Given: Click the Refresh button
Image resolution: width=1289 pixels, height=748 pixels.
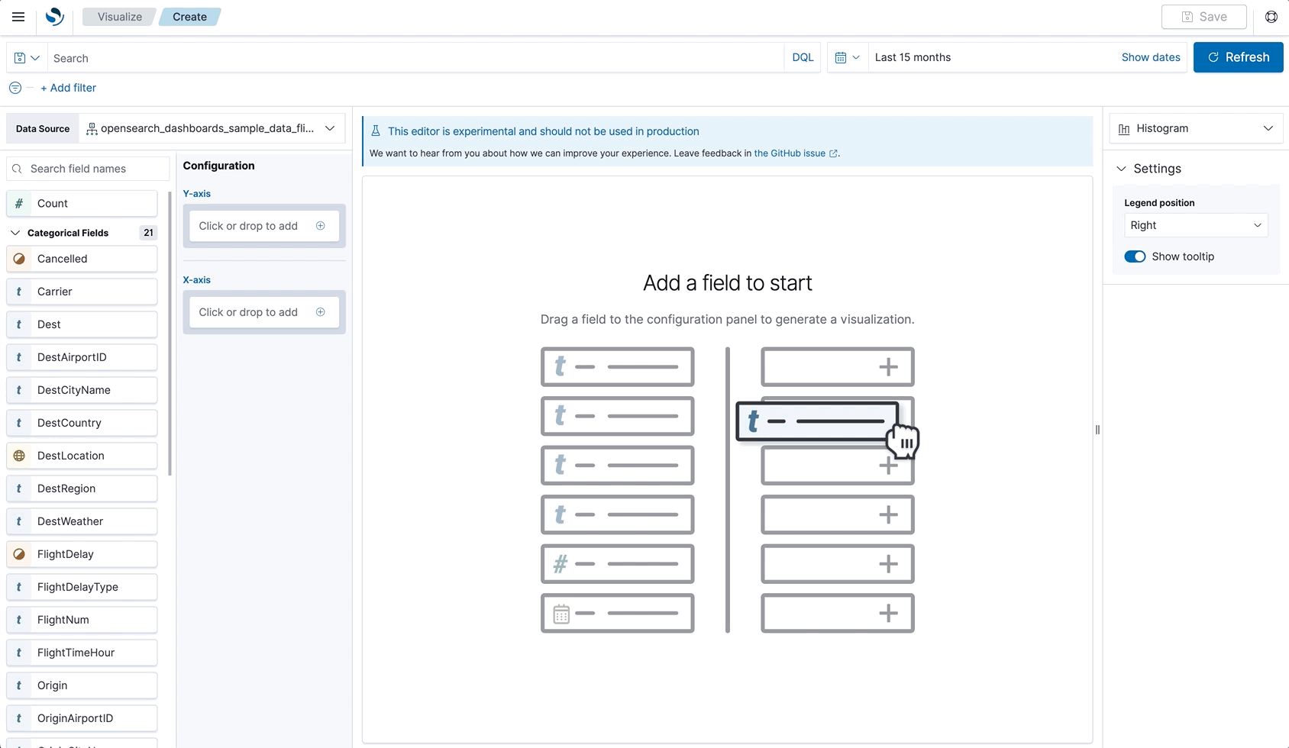Looking at the screenshot, I should point(1238,57).
